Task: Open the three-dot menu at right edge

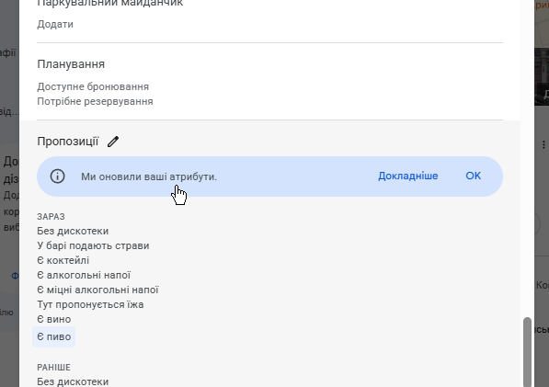Action: click(543, 144)
